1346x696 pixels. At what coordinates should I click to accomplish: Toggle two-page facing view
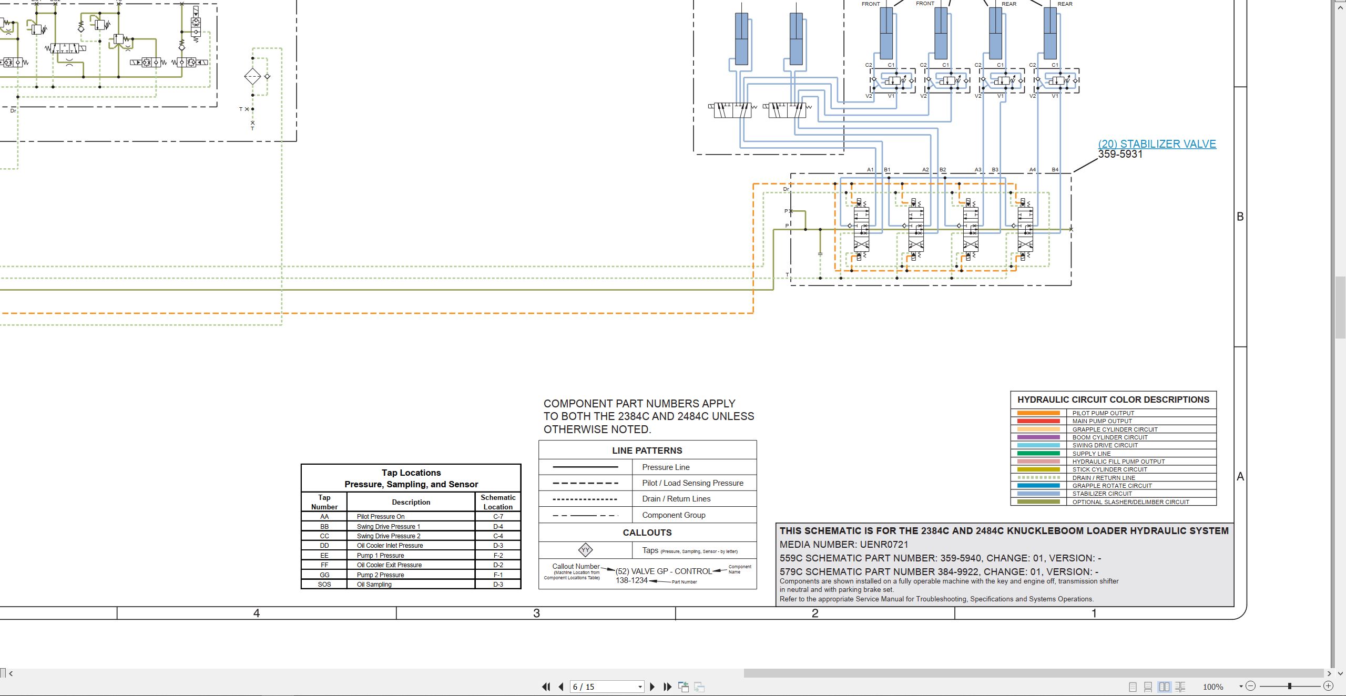(x=1165, y=687)
